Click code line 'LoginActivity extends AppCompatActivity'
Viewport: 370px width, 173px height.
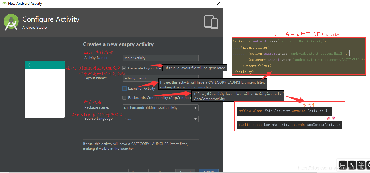289,125
